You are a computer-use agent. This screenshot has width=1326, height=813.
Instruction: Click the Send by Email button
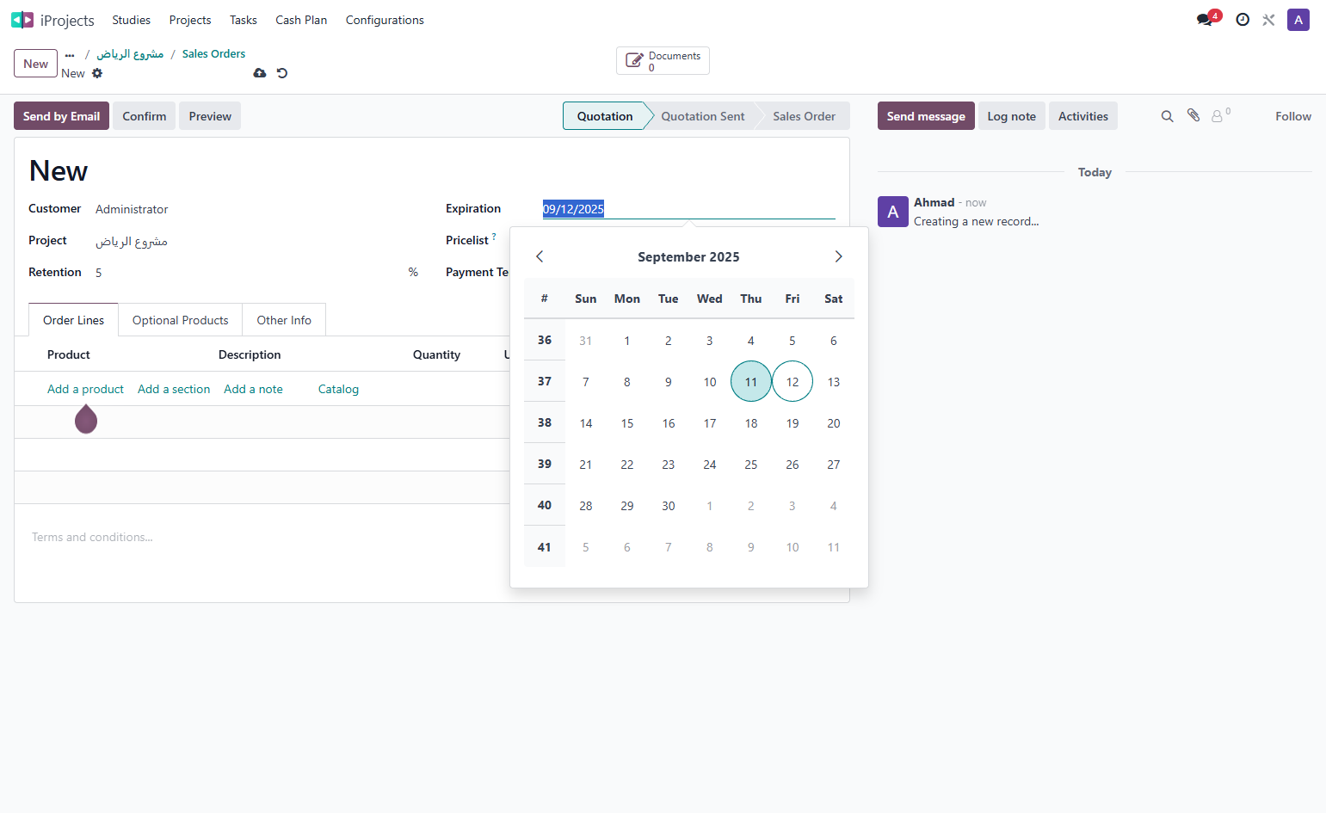click(x=61, y=116)
